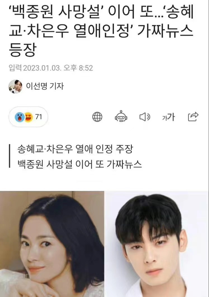Open the translate globe icon
This screenshot has height=297, width=209.
[97, 117]
